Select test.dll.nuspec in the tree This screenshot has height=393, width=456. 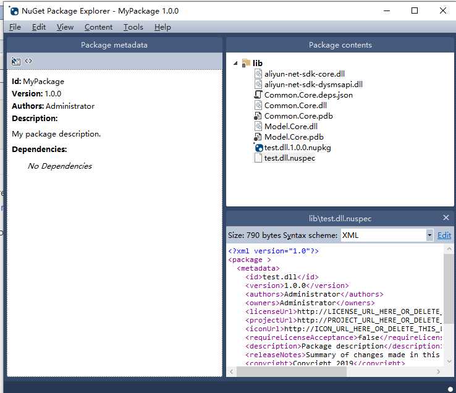pyautogui.click(x=290, y=158)
